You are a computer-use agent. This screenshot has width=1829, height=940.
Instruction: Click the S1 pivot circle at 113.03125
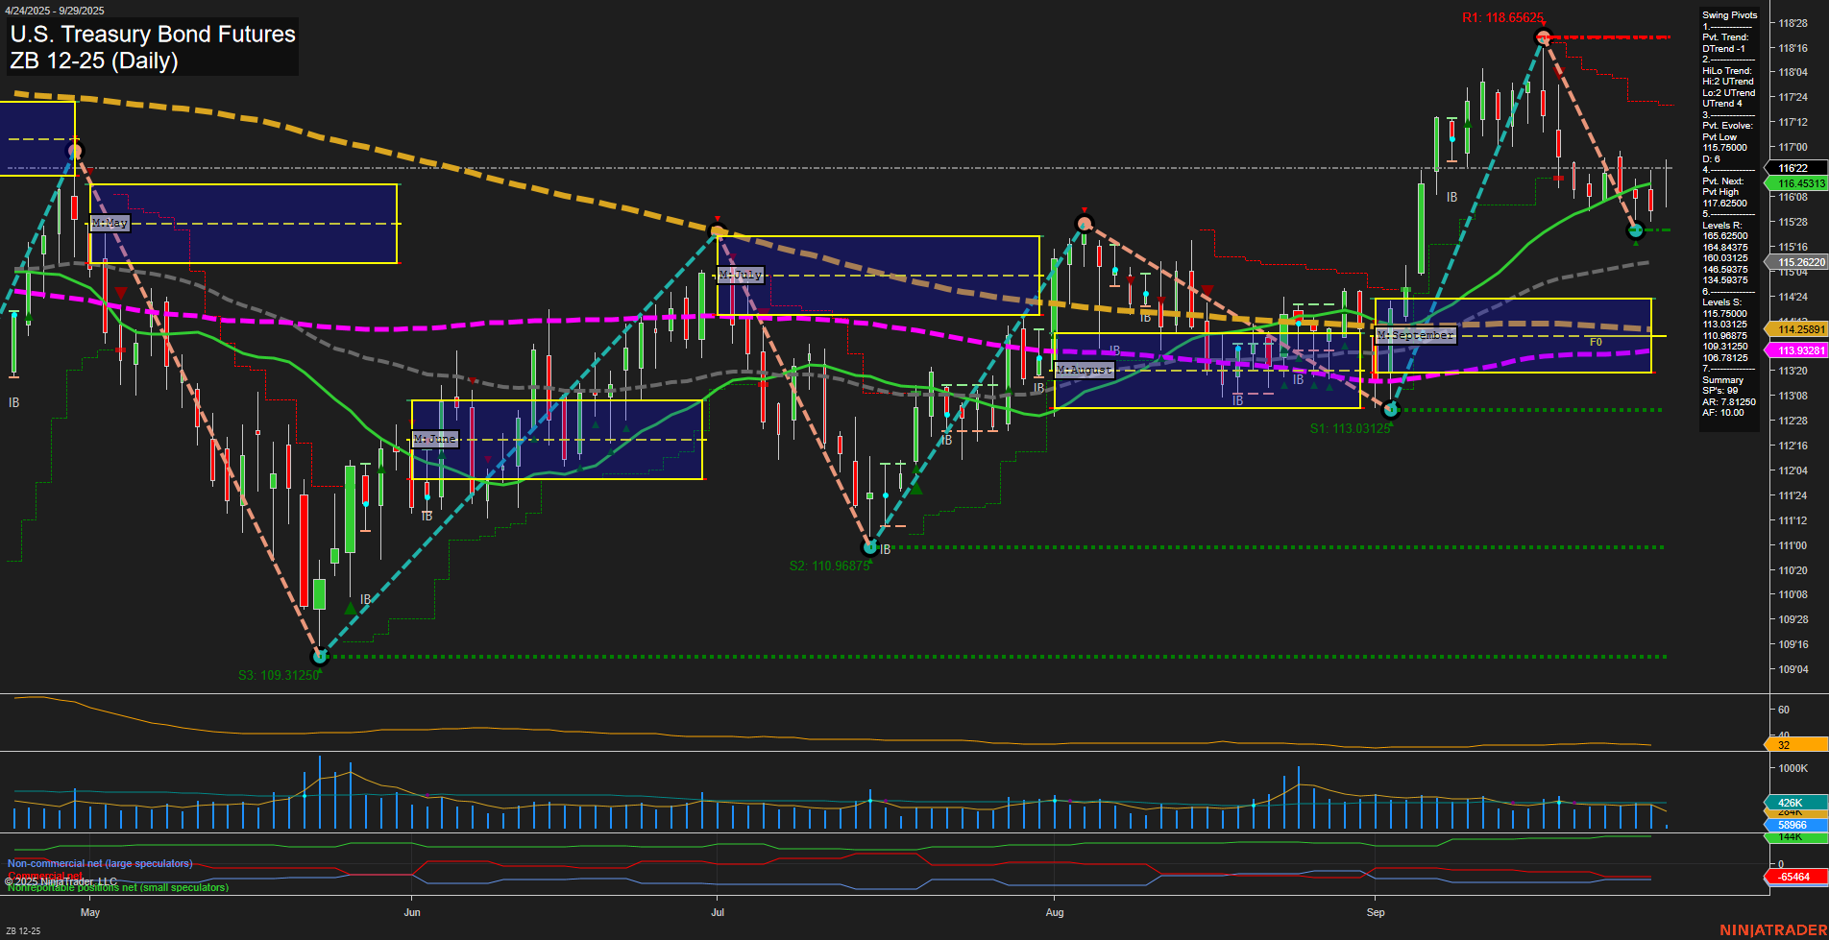pyautogui.click(x=1390, y=408)
